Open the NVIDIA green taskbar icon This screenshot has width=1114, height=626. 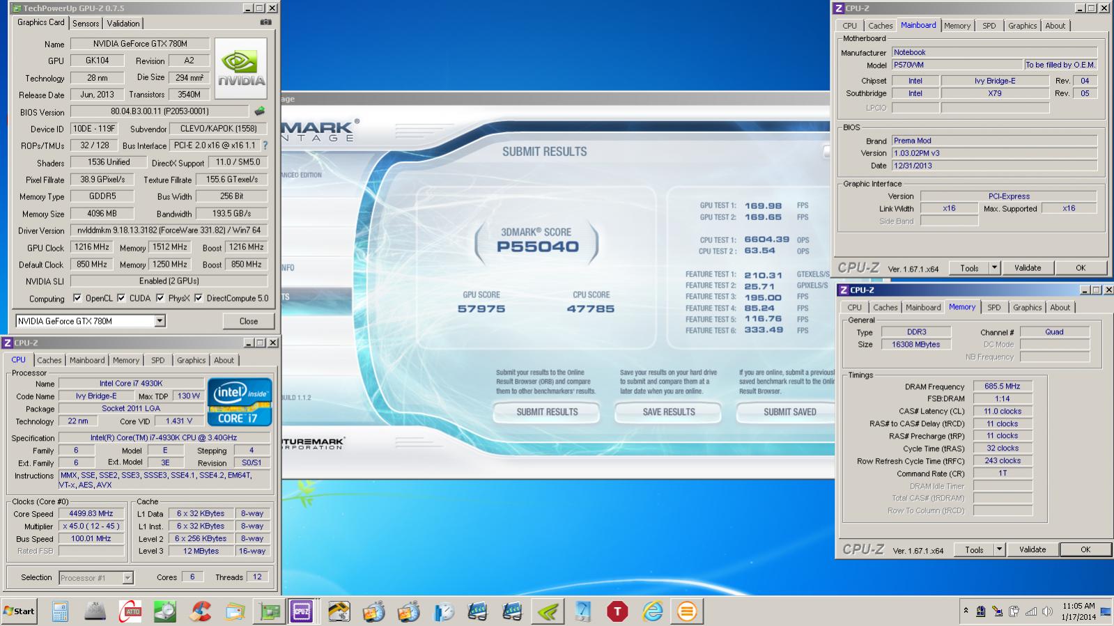(x=548, y=611)
